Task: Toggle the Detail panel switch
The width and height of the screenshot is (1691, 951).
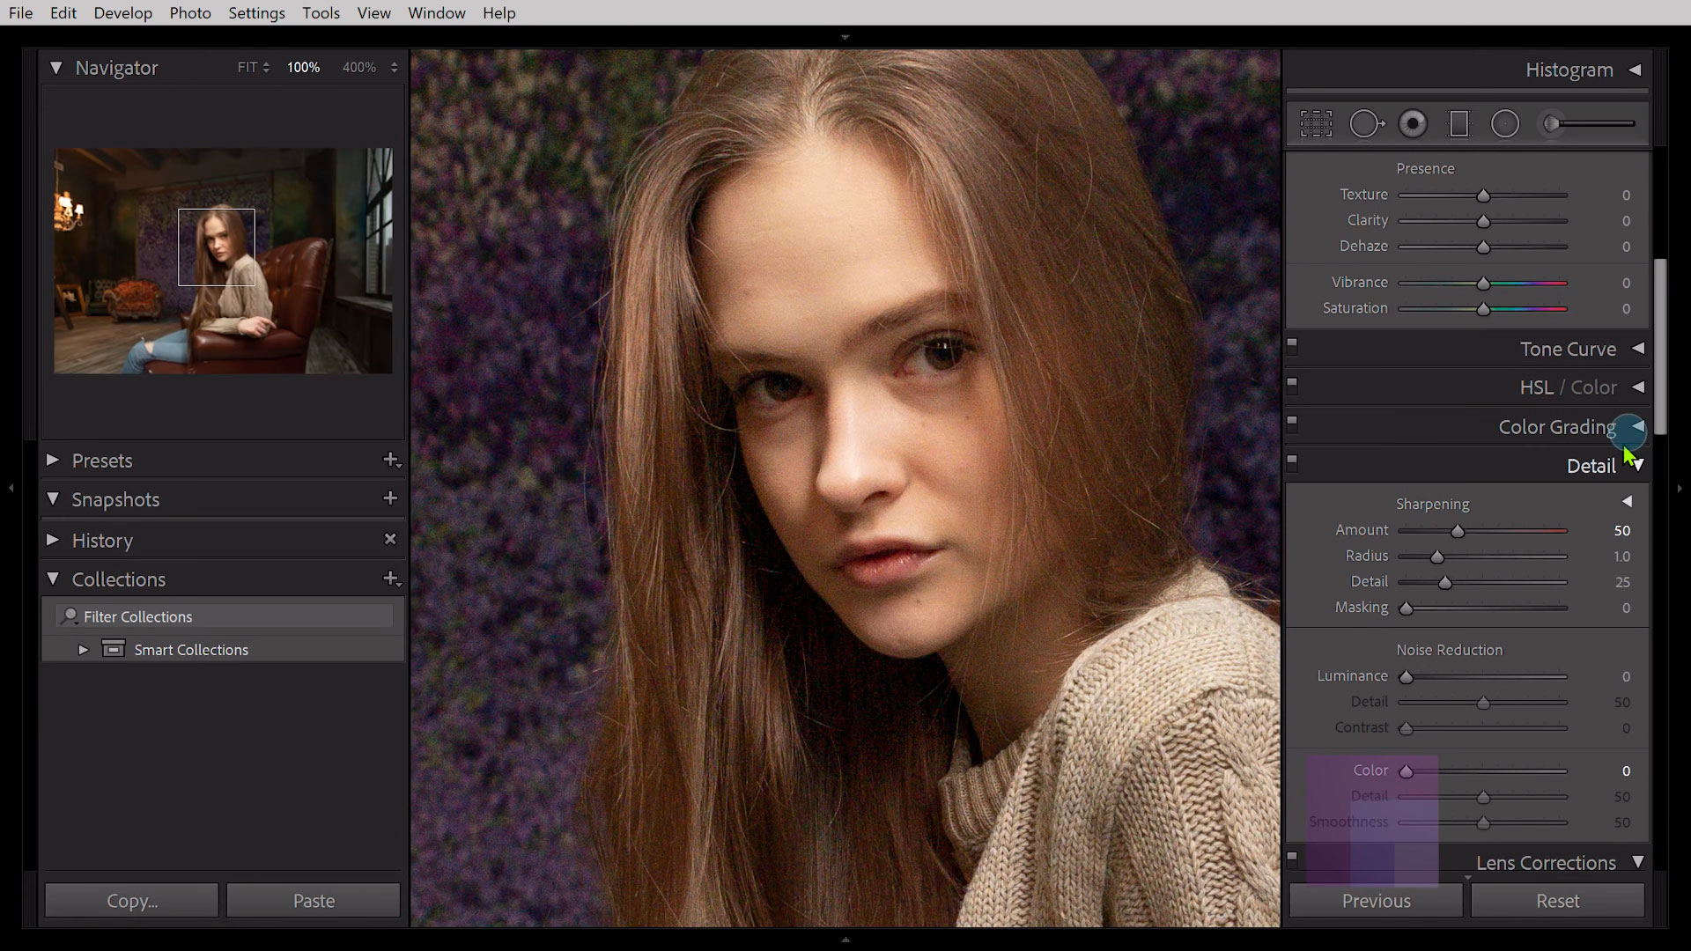Action: tap(1292, 461)
